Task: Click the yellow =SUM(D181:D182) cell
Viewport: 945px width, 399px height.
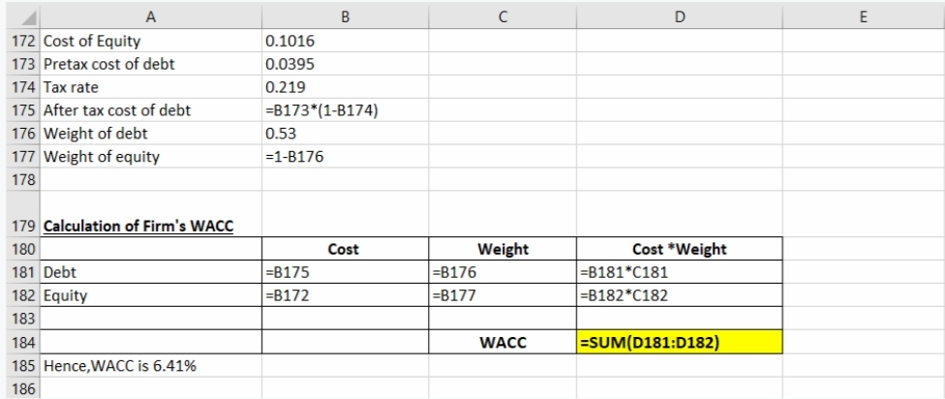Action: [x=678, y=342]
